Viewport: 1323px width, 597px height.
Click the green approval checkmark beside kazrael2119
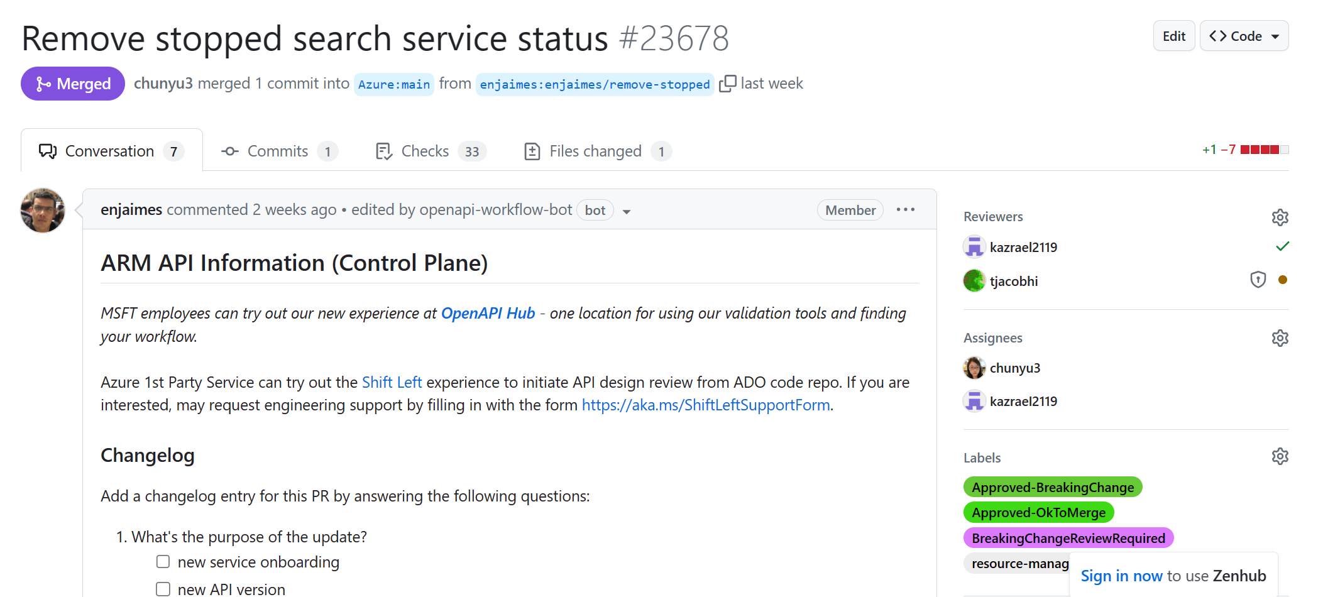(x=1283, y=246)
